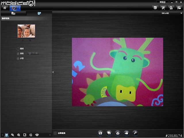This screenshot has width=184, height=138.
Task: Start video recording with the camcorder button
Action: 126,133
